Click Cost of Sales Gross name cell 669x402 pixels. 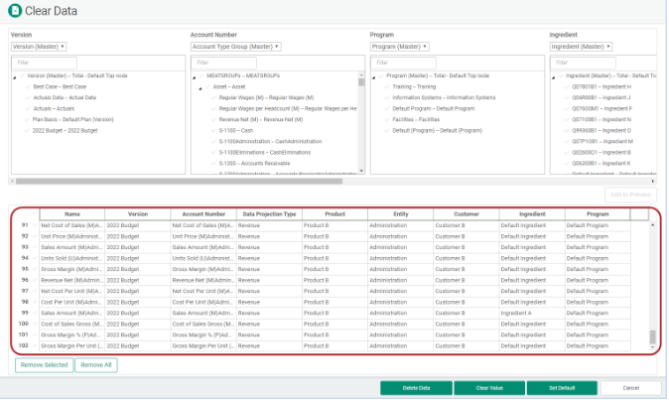72,325
